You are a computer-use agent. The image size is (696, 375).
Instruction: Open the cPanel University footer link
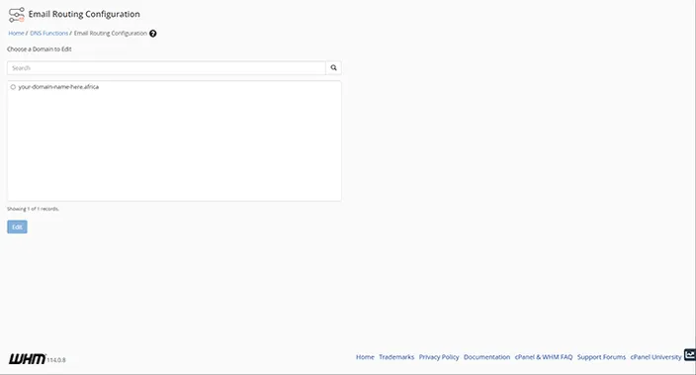click(655, 357)
